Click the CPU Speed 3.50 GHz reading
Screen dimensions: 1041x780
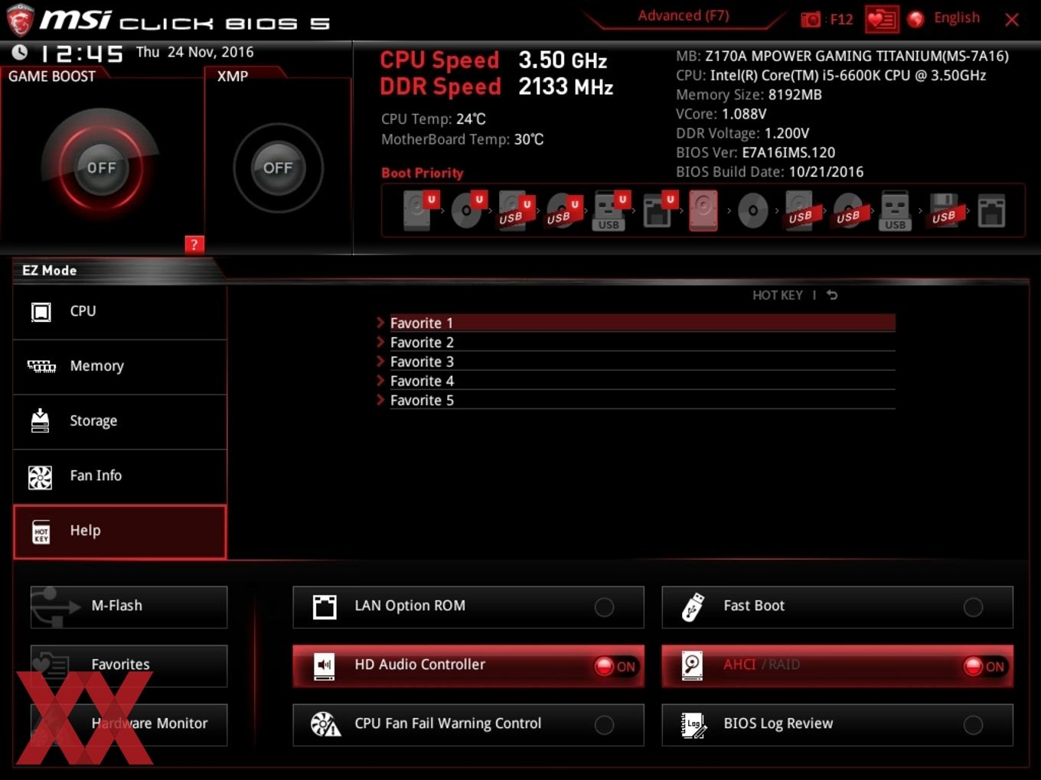(x=494, y=60)
